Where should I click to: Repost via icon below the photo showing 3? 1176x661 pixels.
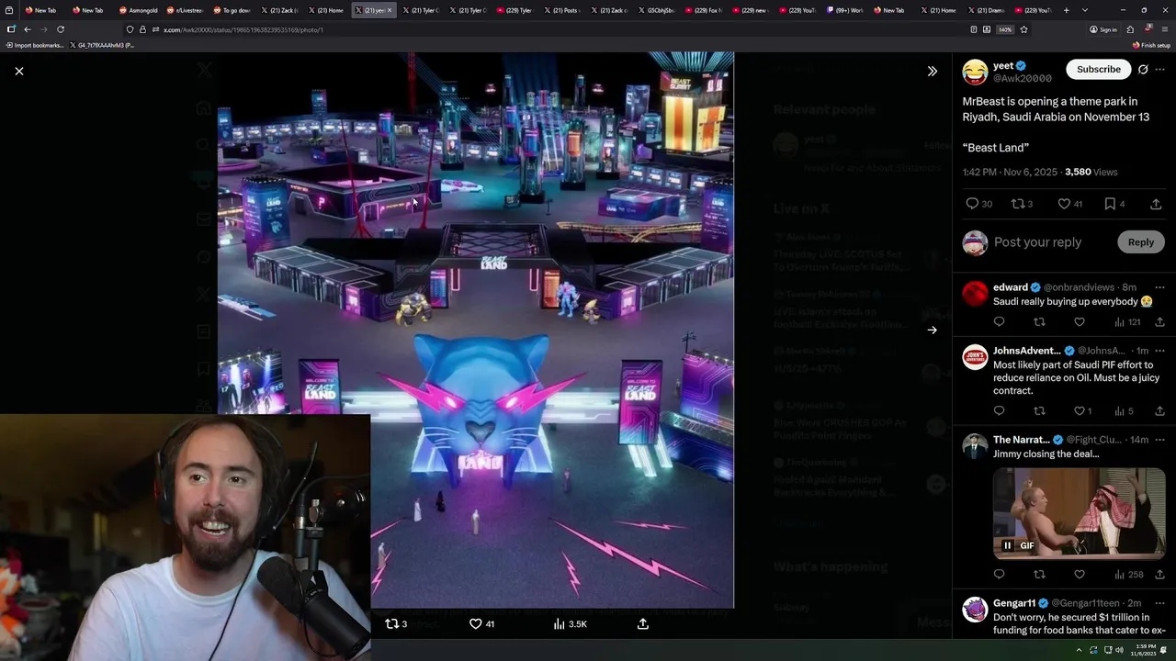tap(395, 623)
